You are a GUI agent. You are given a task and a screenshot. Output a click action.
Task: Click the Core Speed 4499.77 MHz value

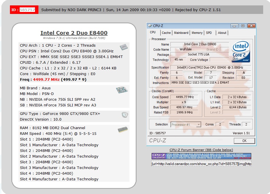[x=184, y=97]
